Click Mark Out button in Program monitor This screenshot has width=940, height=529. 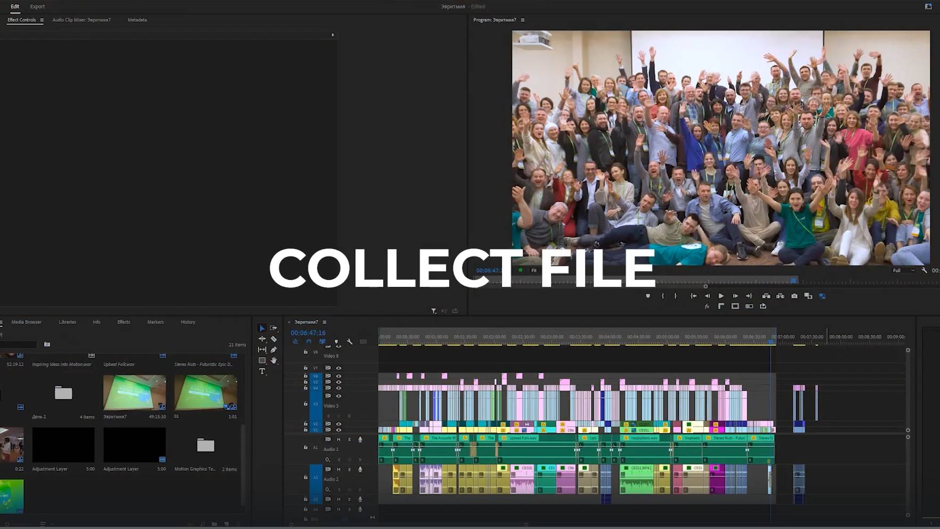(x=675, y=296)
